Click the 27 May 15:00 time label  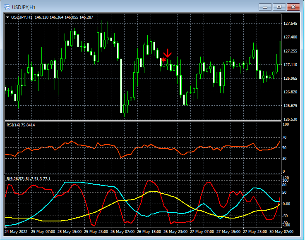228,232
